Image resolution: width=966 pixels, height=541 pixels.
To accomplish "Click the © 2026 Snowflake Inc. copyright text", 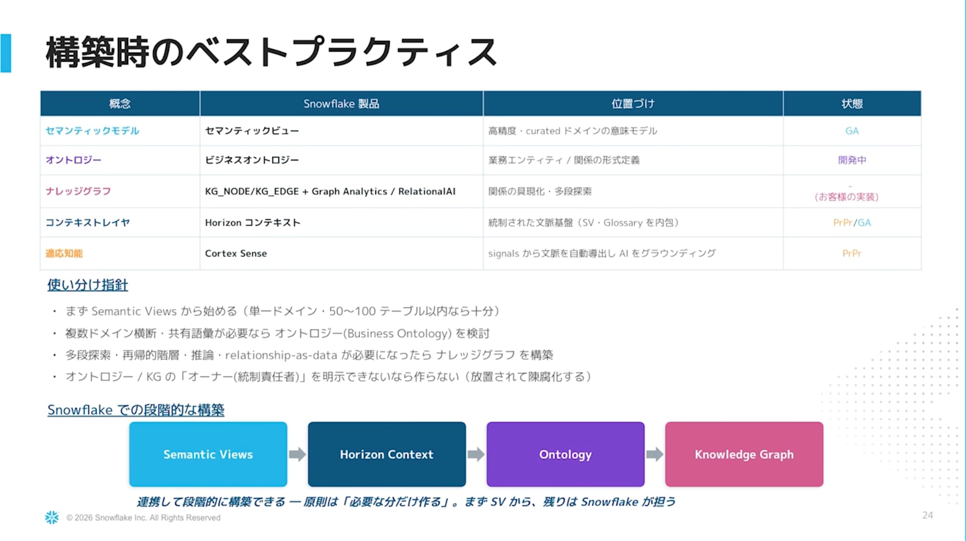I will point(143,518).
